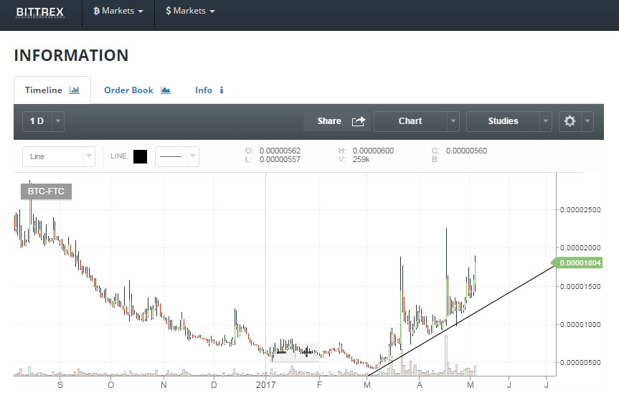Click the open value 0.00000562
This screenshot has width=619, height=398.
pos(280,151)
